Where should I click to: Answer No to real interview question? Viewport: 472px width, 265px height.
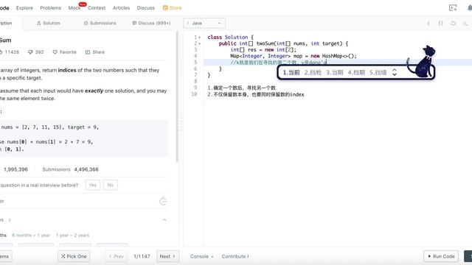[x=111, y=185]
